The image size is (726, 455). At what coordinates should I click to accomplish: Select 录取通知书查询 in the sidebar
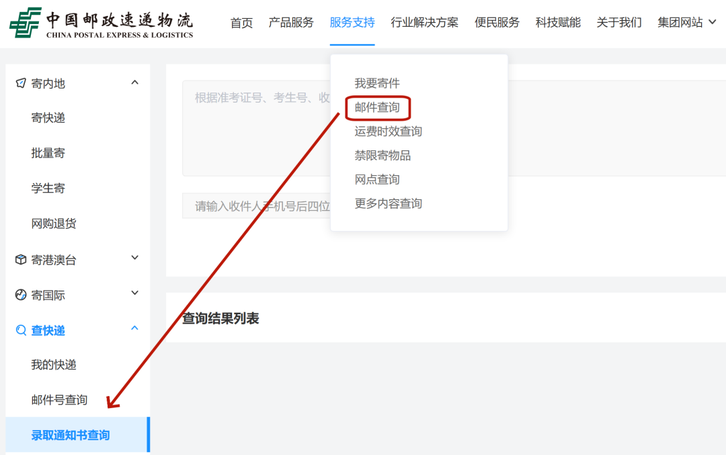78,435
